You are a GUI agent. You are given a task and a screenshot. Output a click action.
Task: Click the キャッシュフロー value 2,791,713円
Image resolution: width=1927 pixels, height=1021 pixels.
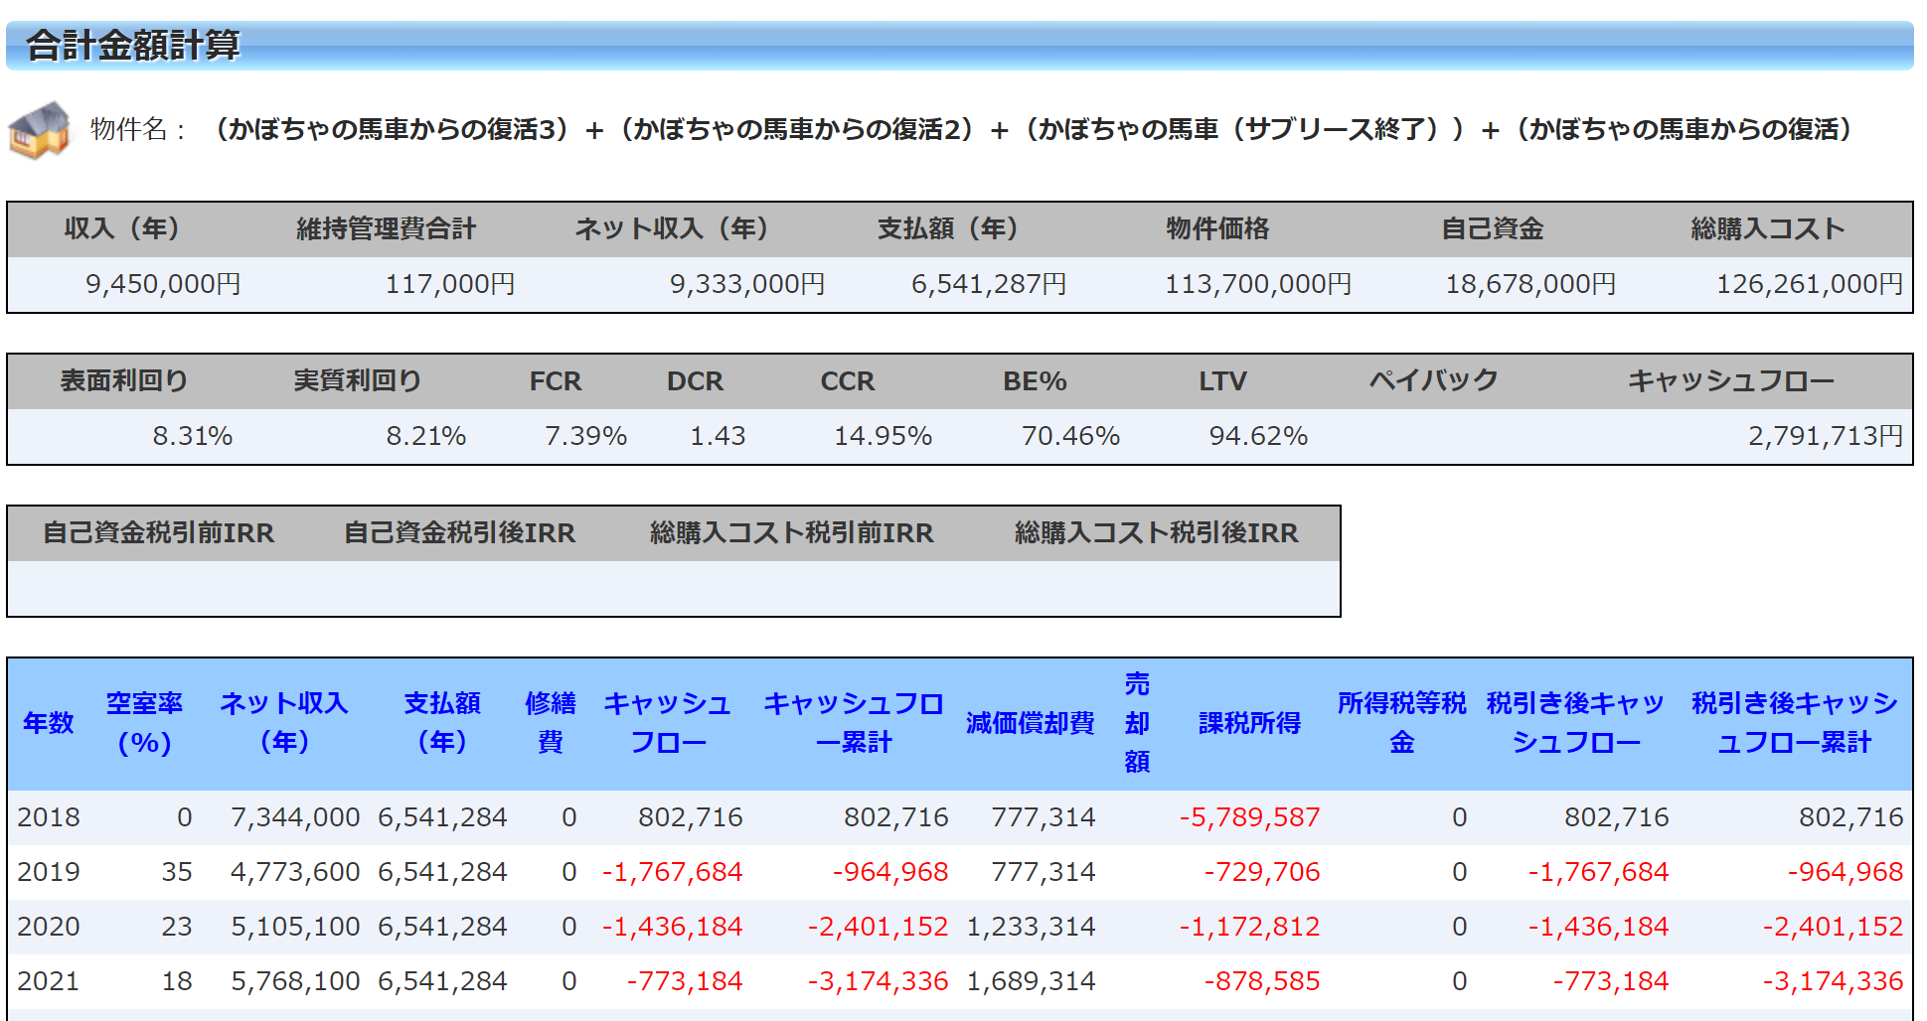click(1825, 437)
